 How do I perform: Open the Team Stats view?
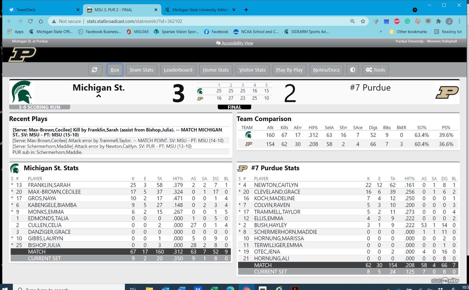(141, 70)
